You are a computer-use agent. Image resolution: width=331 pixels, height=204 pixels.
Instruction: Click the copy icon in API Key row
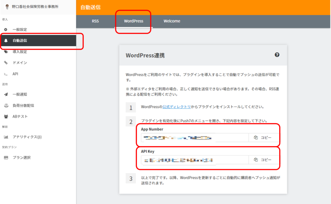256,159
